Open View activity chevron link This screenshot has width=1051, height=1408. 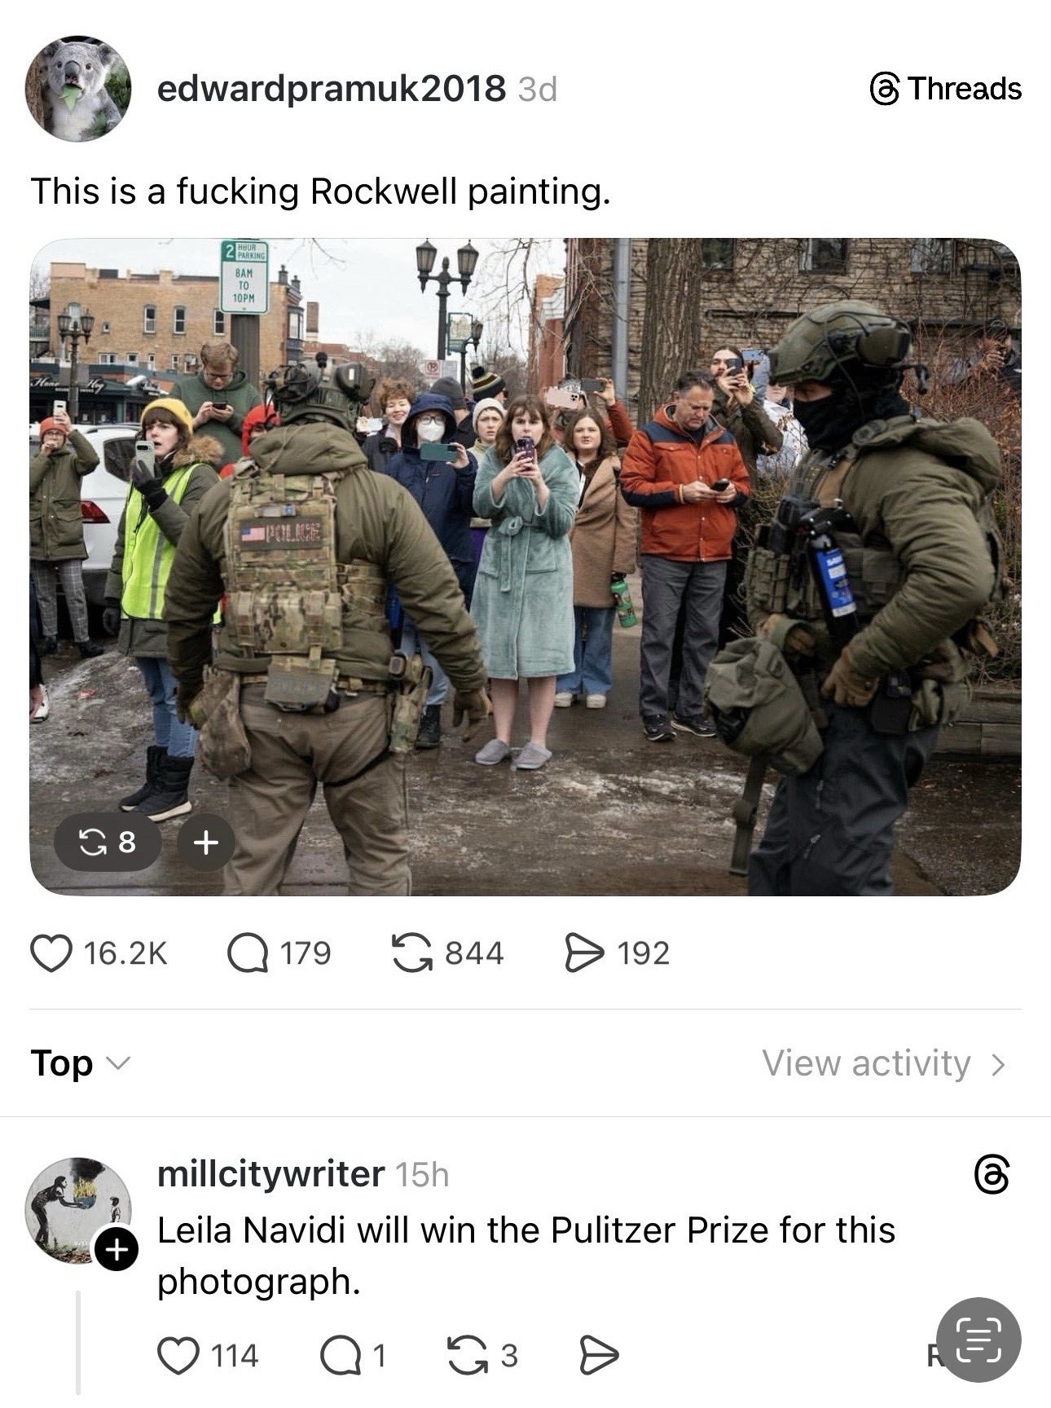tap(884, 1063)
